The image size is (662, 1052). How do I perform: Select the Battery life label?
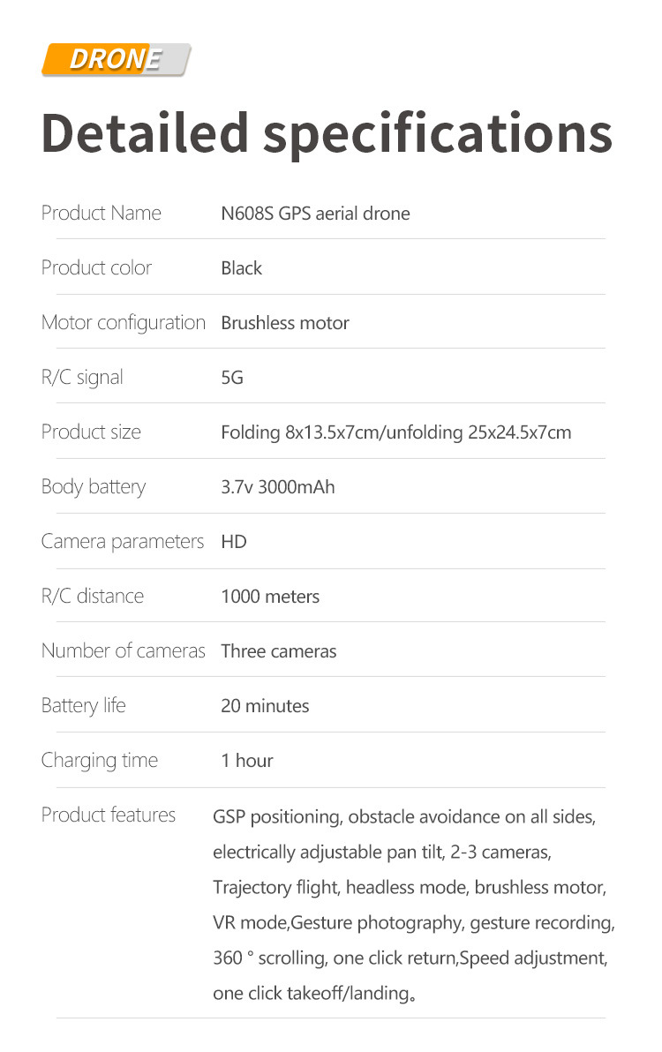(84, 705)
